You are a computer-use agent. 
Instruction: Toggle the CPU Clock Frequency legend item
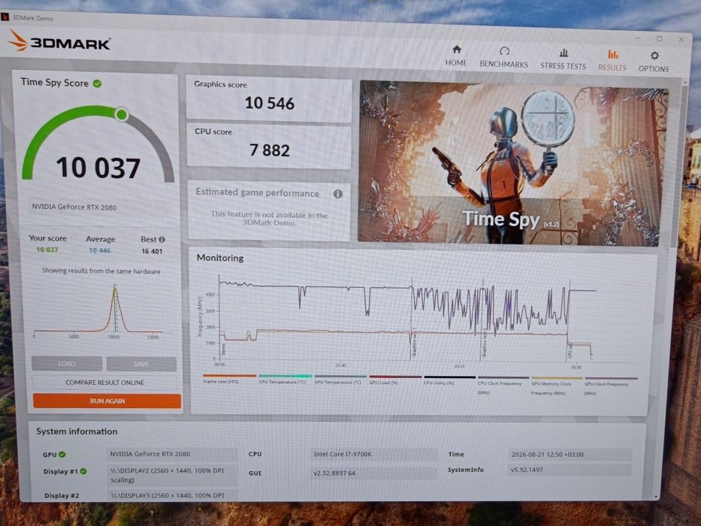point(503,385)
